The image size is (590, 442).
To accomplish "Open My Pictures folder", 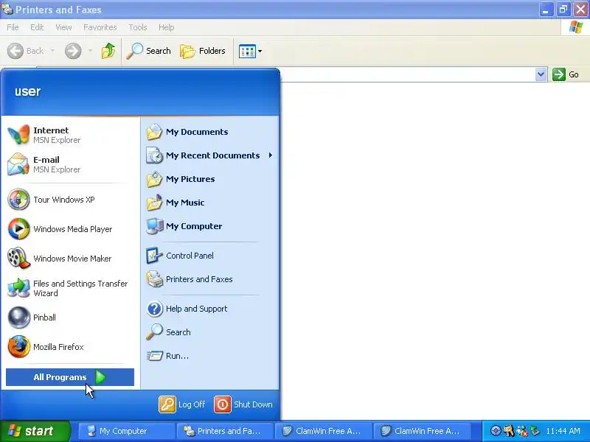I will pyautogui.click(x=210, y=179).
